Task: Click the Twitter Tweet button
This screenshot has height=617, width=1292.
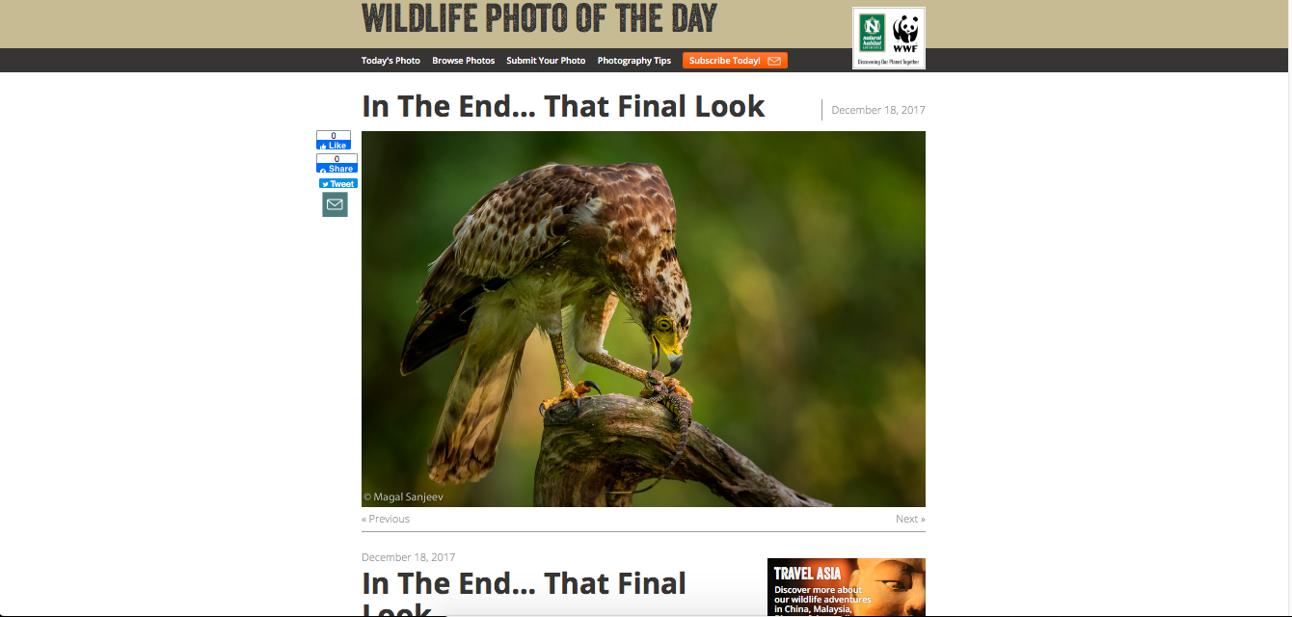Action: coord(338,183)
